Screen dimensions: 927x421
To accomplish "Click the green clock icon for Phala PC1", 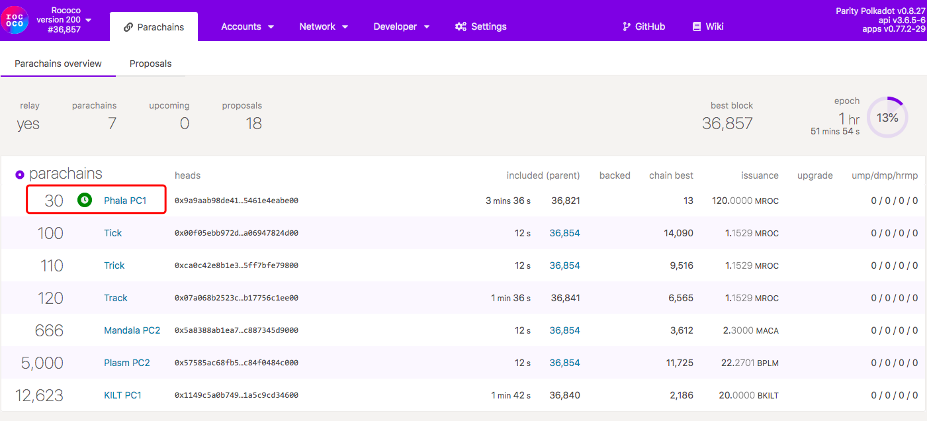I will point(84,200).
